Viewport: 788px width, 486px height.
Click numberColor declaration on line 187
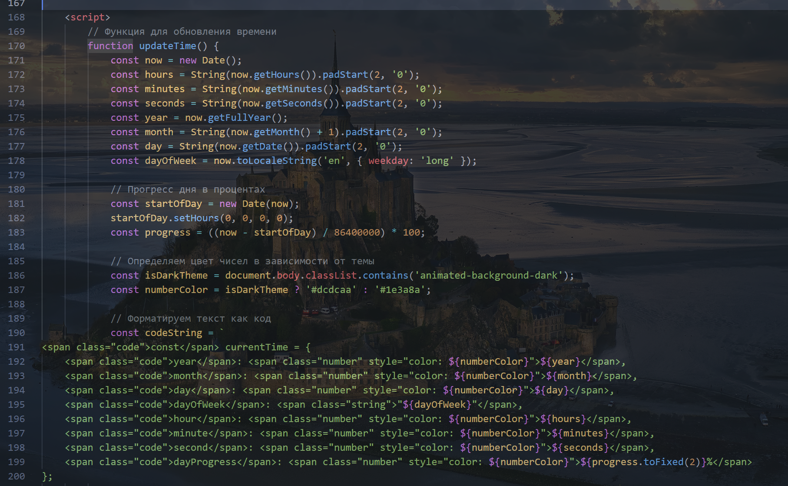176,290
